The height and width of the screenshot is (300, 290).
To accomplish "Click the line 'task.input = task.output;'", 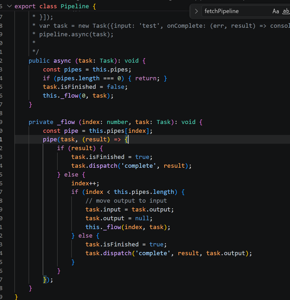I will pos(130,210).
